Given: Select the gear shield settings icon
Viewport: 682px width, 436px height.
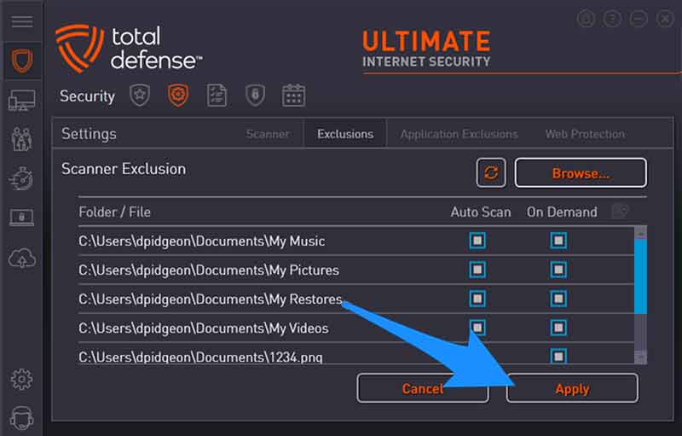Looking at the screenshot, I should (178, 95).
